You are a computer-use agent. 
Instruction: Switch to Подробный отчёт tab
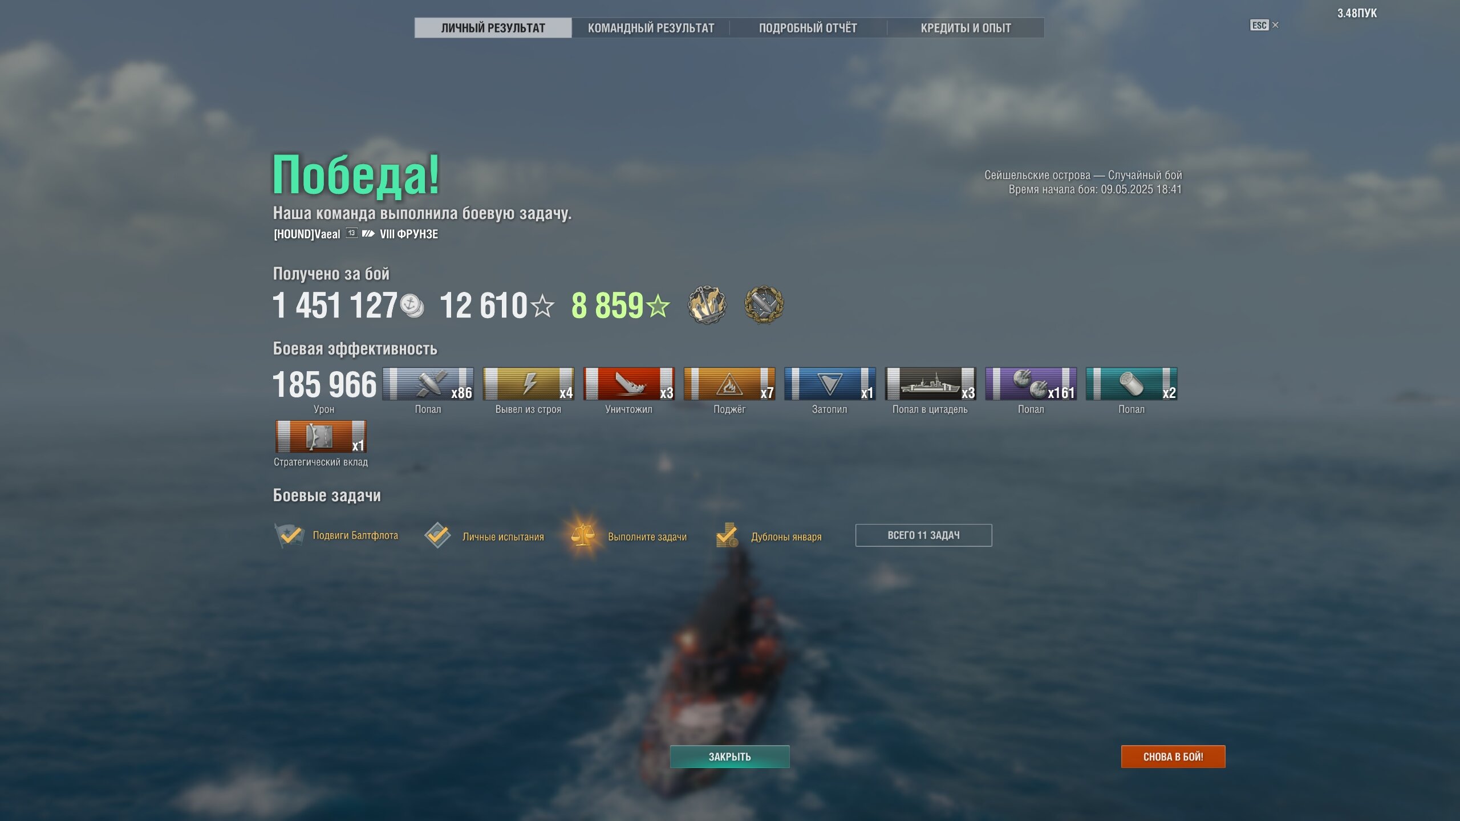808,28
